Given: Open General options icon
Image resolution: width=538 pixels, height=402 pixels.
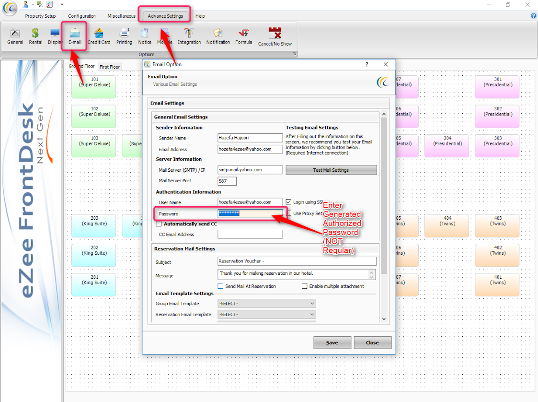Looking at the screenshot, I should pos(15,36).
